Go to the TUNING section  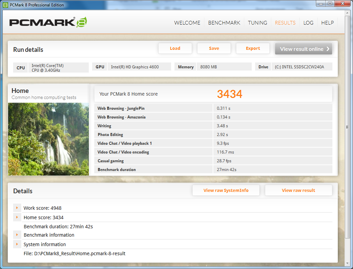(x=257, y=23)
